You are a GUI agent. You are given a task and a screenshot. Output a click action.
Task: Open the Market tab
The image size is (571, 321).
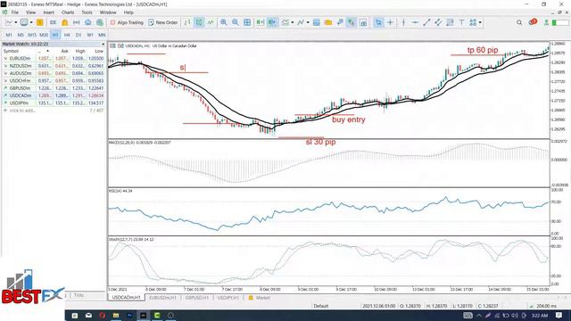[x=260, y=298]
